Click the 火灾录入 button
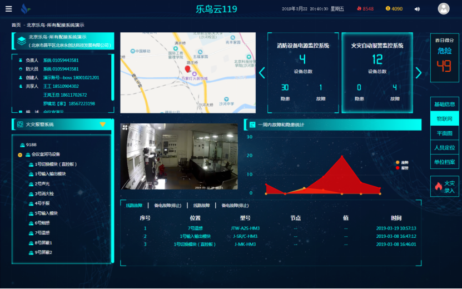This screenshot has height=289, width=462. coord(444,187)
